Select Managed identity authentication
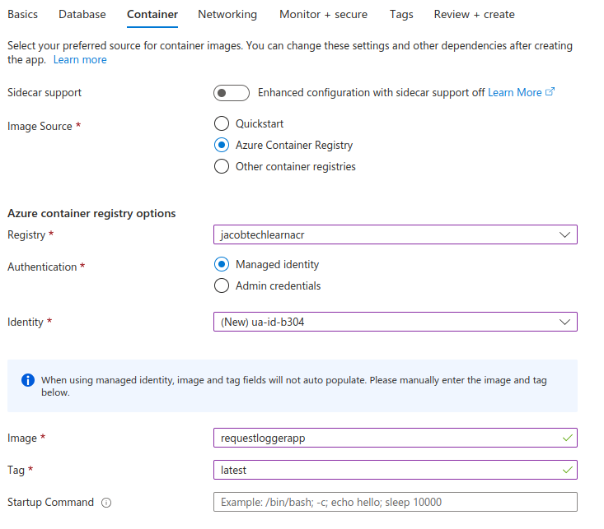604x529 pixels. [221, 265]
